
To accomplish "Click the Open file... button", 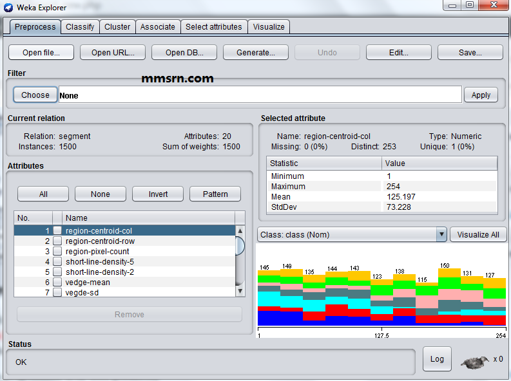I will tap(41, 52).
